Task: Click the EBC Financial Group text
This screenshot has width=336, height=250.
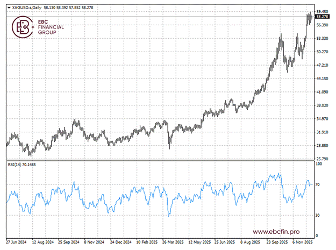Action: click(x=51, y=27)
